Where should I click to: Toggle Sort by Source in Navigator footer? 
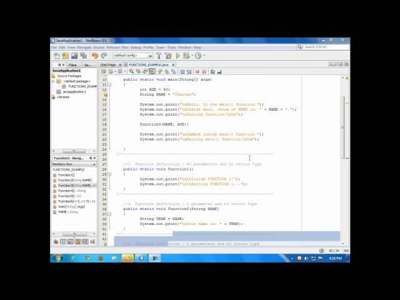coord(92,241)
